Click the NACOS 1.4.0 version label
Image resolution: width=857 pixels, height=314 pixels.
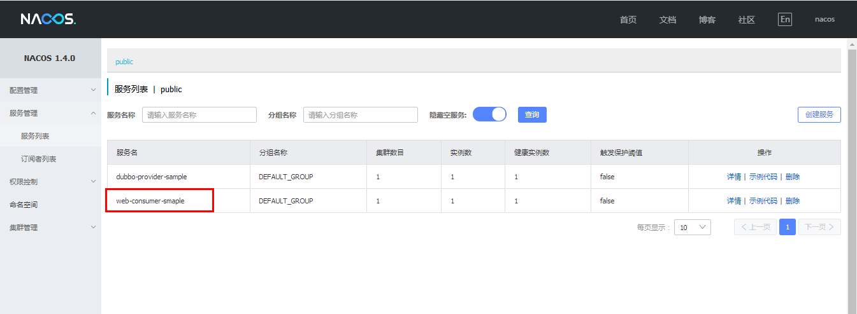point(50,58)
